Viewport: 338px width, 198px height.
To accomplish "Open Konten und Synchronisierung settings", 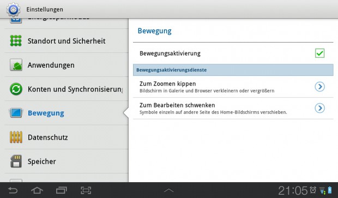I will pyautogui.click(x=67, y=89).
